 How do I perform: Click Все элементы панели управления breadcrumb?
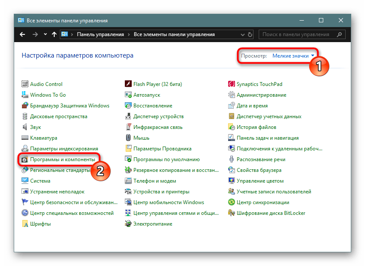coord(174,34)
